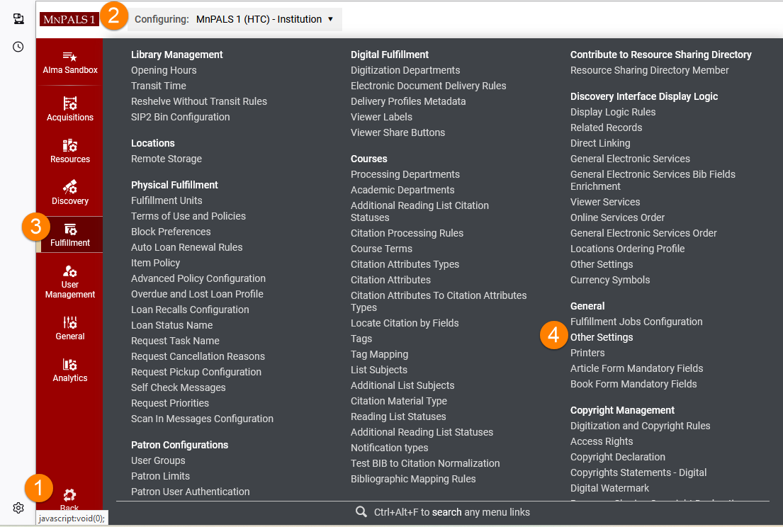The width and height of the screenshot is (783, 527).
Task: Open the Analytics configuration section
Action: [x=70, y=370]
